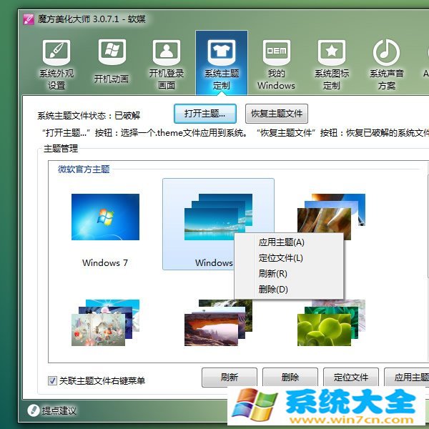Click the 系统主题文件状态：已破解 status text
The height and width of the screenshot is (429, 429).
tap(89, 115)
